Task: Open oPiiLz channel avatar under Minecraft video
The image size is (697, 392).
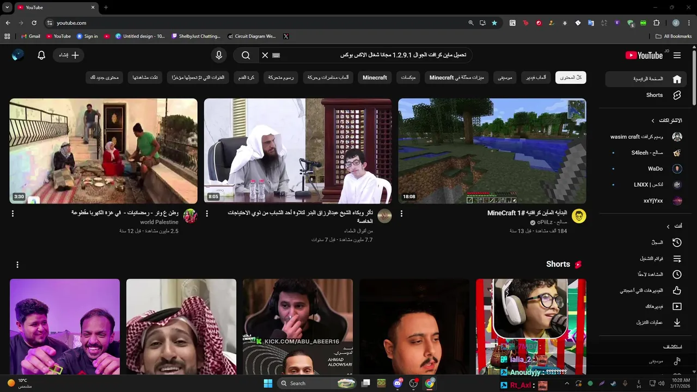Action: click(x=579, y=216)
